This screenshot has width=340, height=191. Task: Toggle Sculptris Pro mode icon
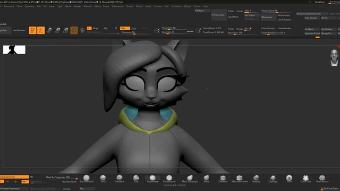click(82, 30)
